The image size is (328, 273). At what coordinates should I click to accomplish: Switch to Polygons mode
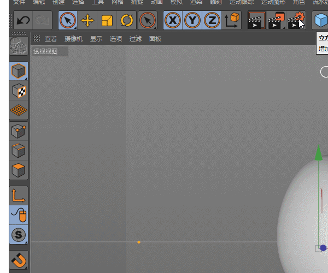(19, 170)
